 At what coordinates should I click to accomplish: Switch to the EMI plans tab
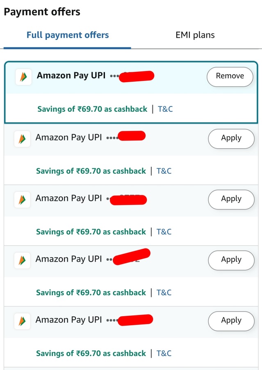194,35
